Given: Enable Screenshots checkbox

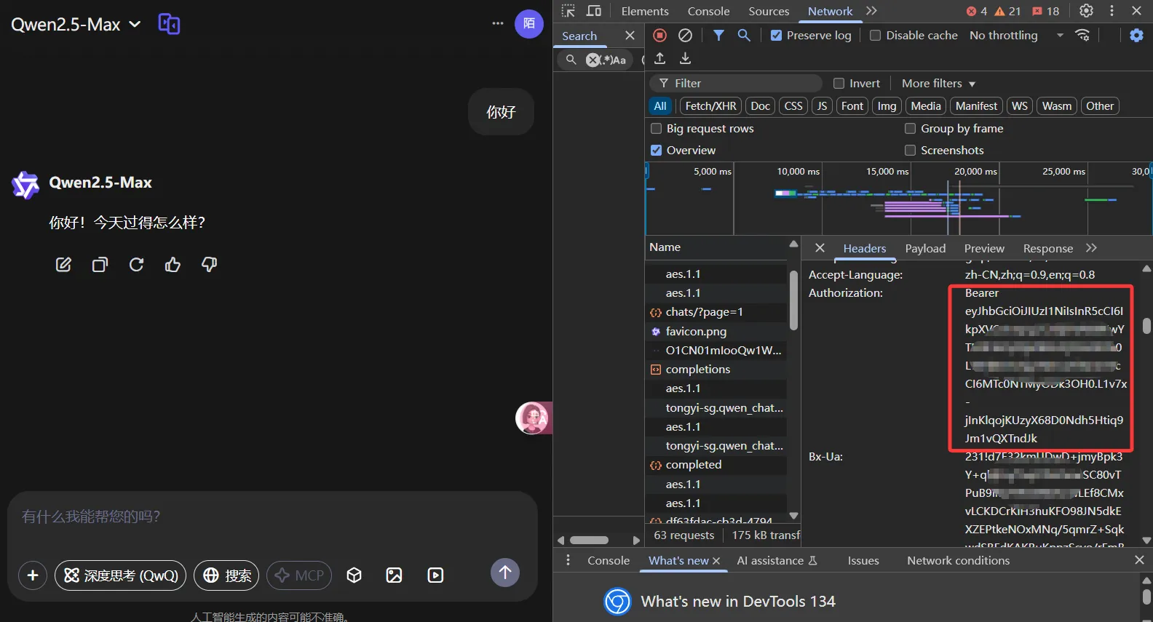Looking at the screenshot, I should tap(910, 150).
